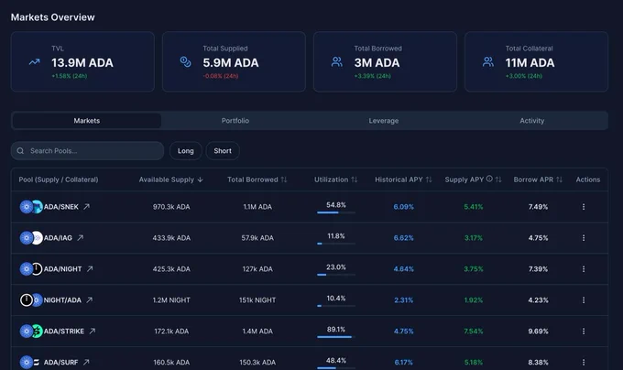This screenshot has height=370, width=623.
Task: Click the 7.54% supply APY value
Action: tap(474, 332)
